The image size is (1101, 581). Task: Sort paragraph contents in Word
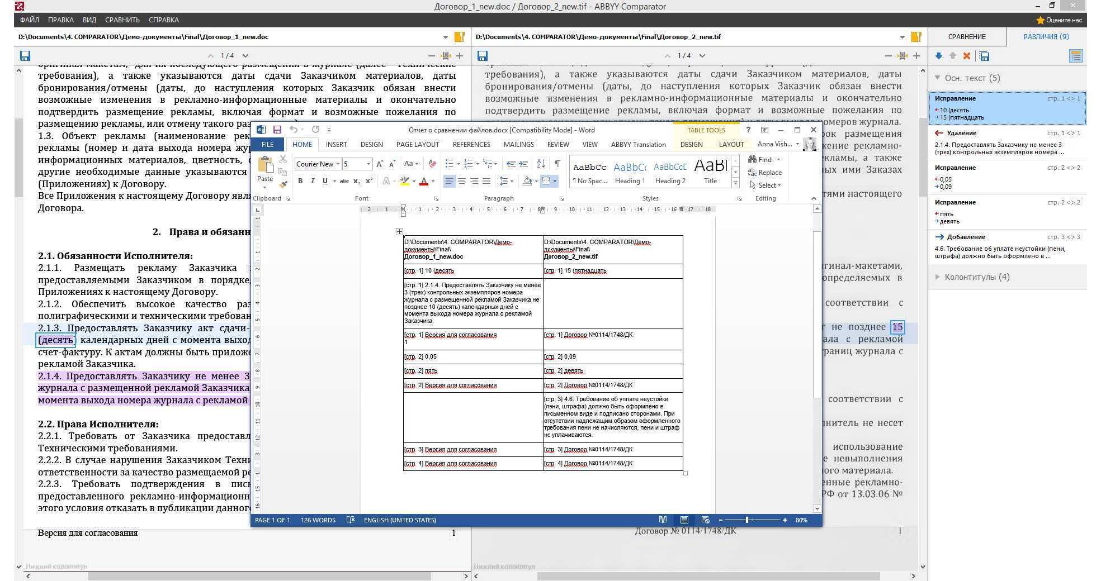coord(541,164)
